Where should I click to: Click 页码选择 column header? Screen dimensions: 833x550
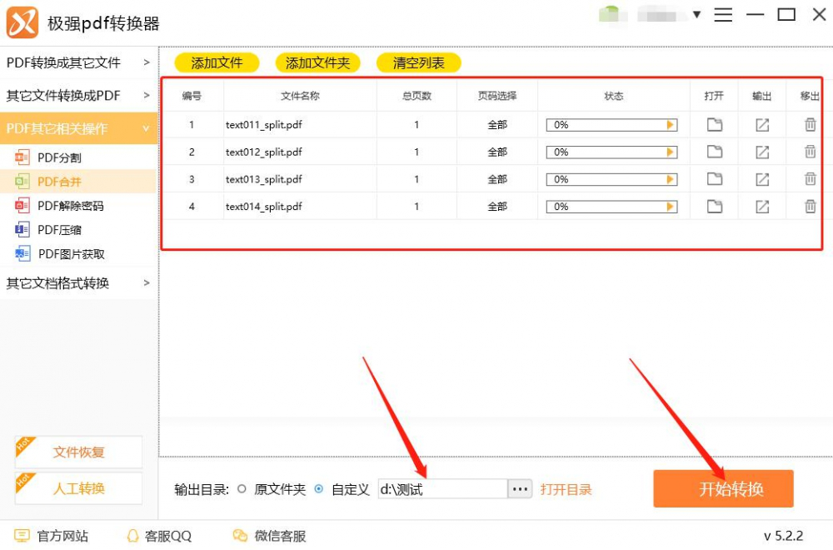[x=497, y=96]
